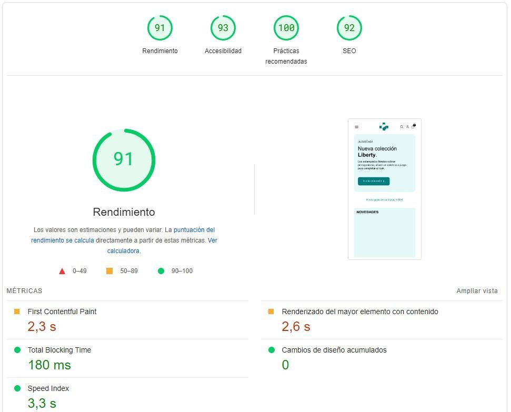Image resolution: width=511 pixels, height=412 pixels.
Task: Open the 'puntuación del rendimiento se calcula' link
Action: [x=123, y=235]
